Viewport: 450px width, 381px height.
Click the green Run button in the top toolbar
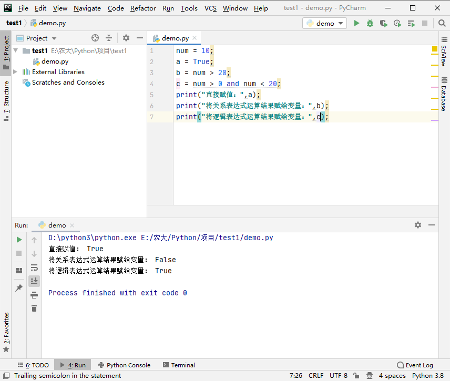pos(357,23)
